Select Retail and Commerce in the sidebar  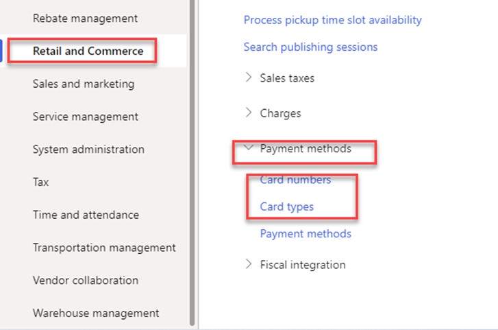(x=88, y=51)
